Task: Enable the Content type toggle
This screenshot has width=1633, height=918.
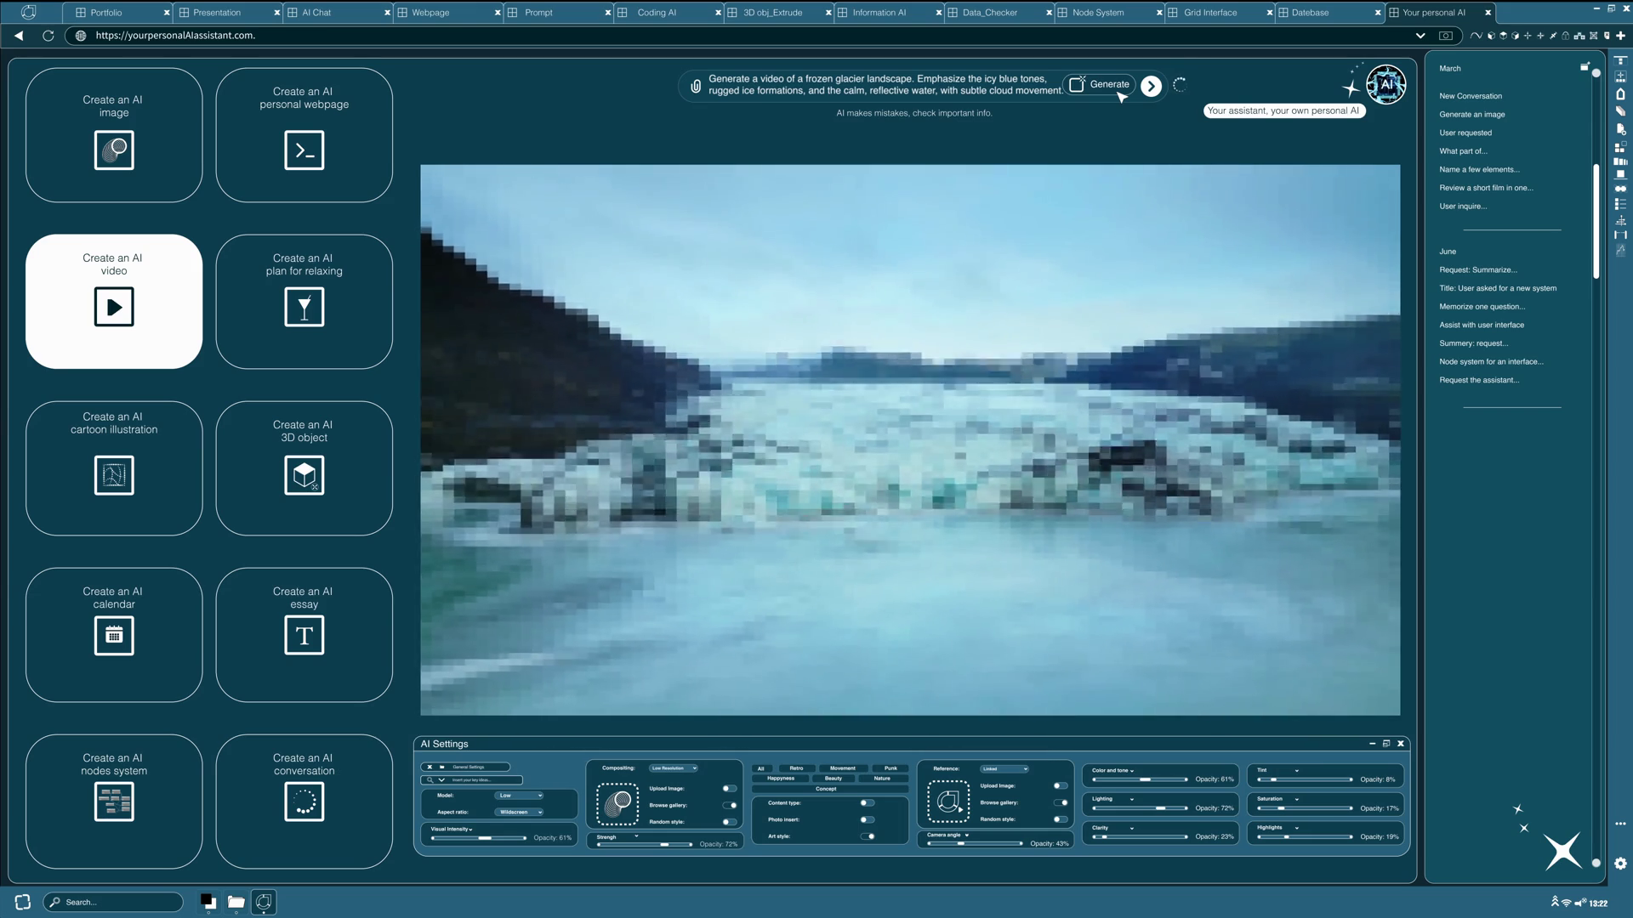Action: pyautogui.click(x=867, y=802)
